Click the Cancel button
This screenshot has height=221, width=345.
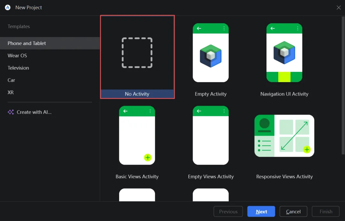[293, 211]
